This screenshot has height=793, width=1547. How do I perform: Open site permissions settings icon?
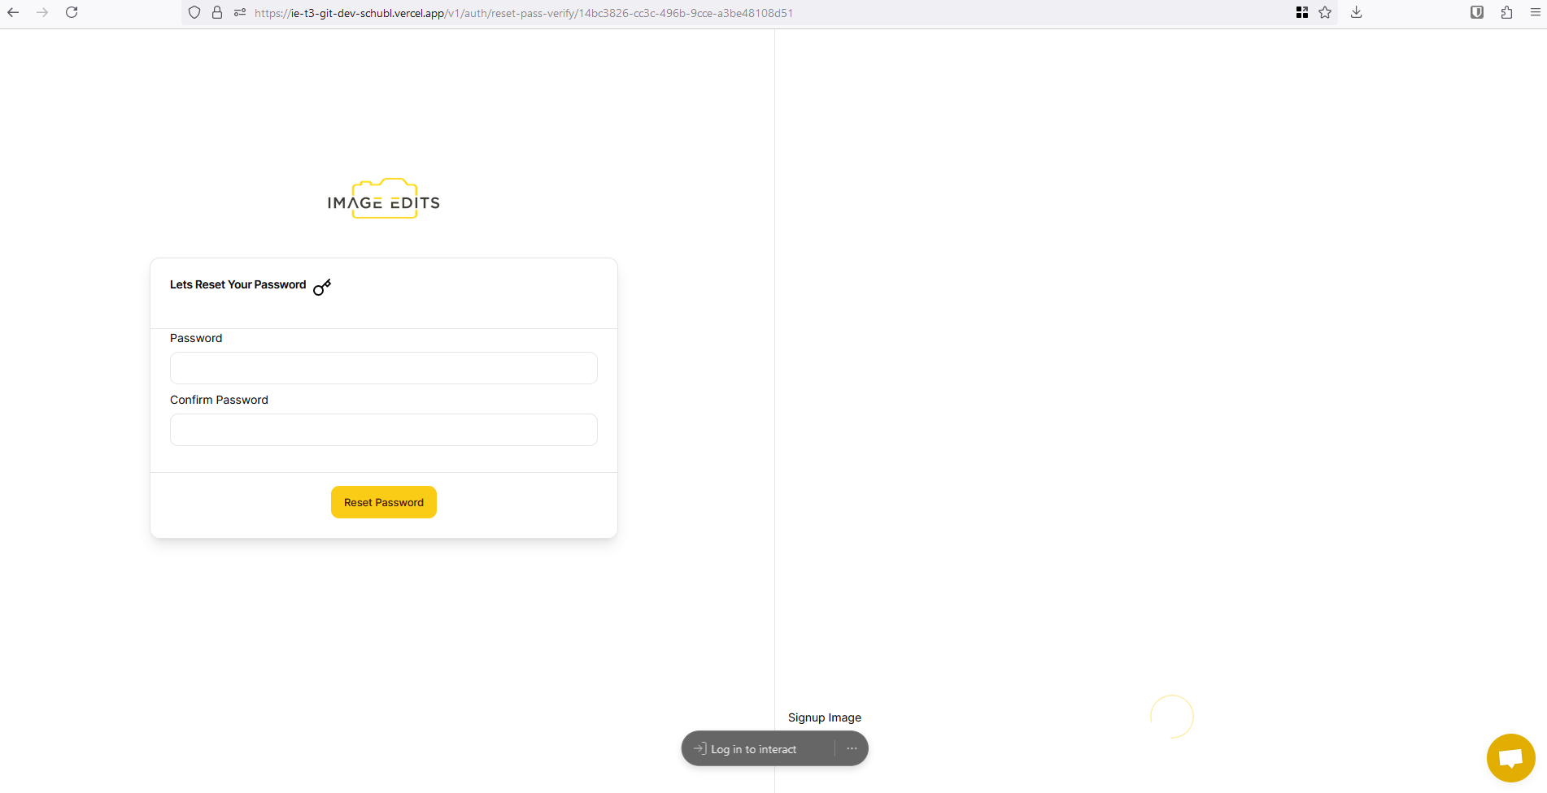point(240,12)
